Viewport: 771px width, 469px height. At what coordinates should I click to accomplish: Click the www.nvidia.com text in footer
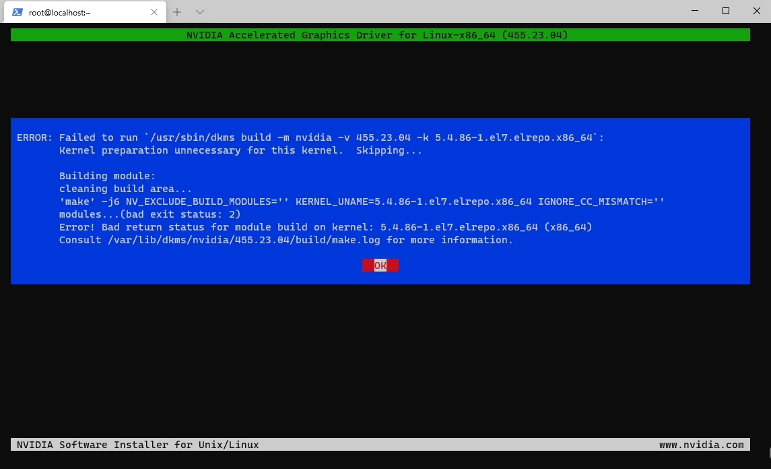coord(701,445)
